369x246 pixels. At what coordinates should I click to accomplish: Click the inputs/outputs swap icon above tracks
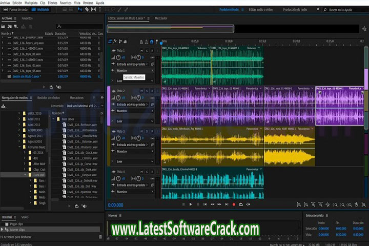pos(110,42)
